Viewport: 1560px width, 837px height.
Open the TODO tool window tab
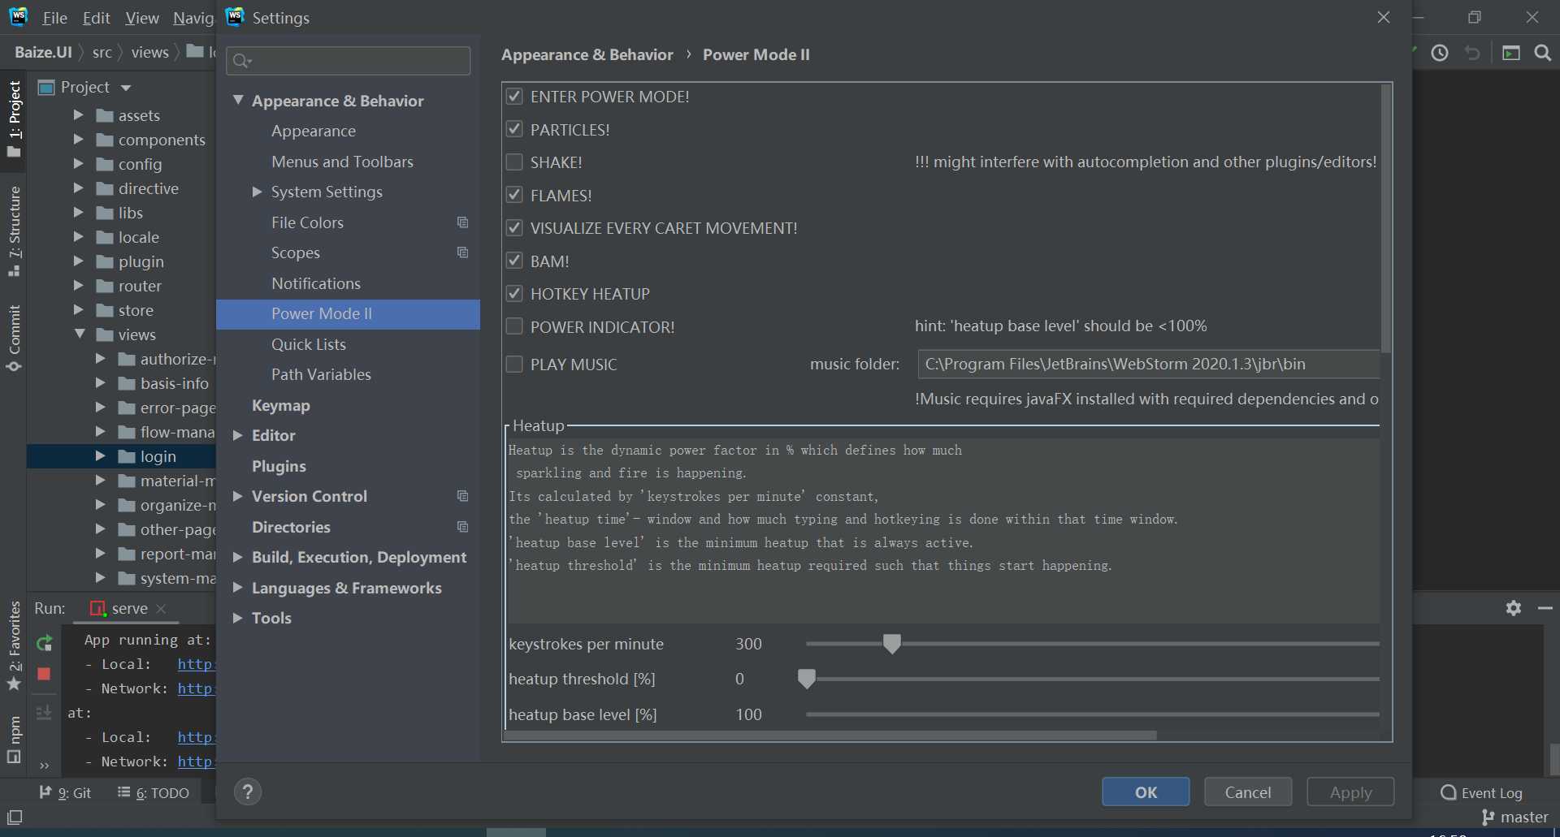point(154,792)
